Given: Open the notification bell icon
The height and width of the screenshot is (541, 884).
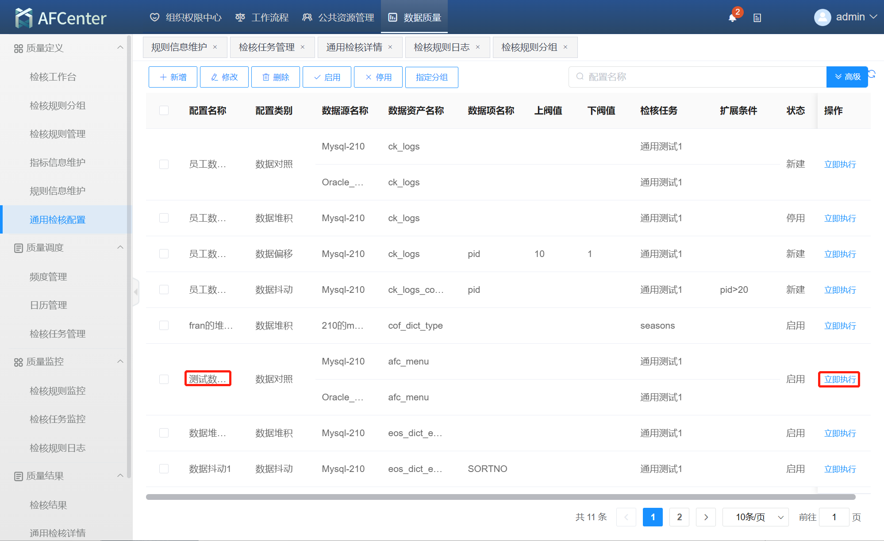Looking at the screenshot, I should 732,18.
